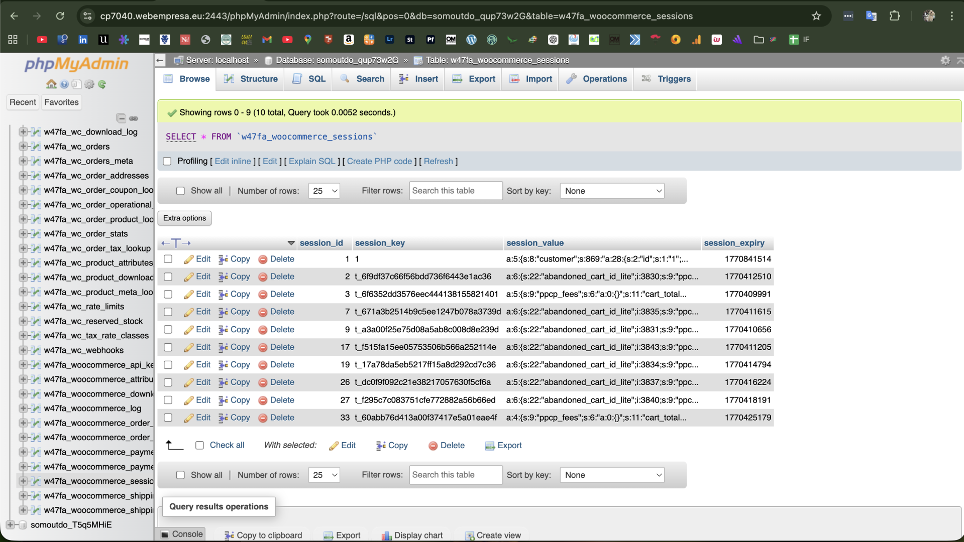Open navigation panel settings gear icon
Screen dimensions: 964x542
click(89, 84)
